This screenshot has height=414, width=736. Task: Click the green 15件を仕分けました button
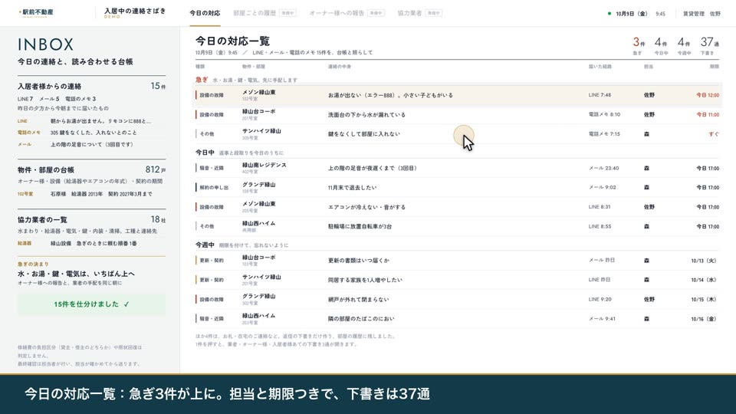point(91,304)
